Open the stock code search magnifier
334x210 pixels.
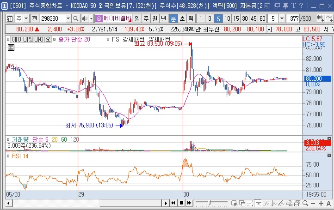coord(75,19)
